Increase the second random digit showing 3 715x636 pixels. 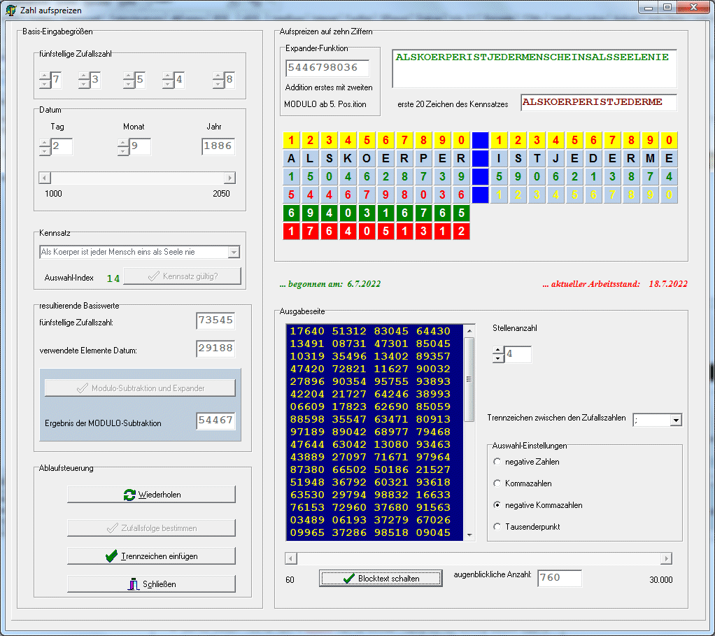(84, 76)
